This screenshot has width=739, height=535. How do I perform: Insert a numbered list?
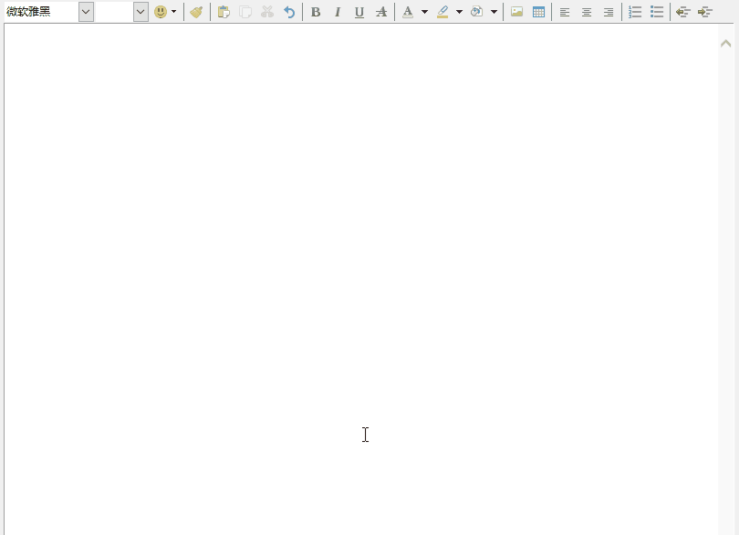(x=635, y=12)
